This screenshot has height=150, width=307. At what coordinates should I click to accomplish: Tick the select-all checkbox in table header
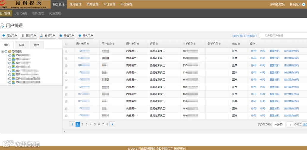66,44
